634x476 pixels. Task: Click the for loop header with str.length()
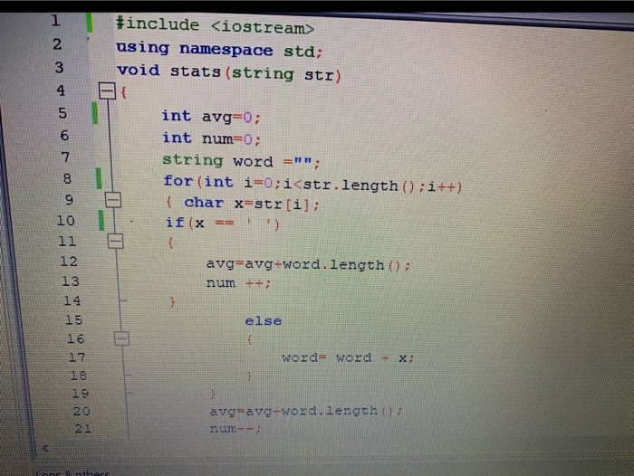[x=312, y=184]
